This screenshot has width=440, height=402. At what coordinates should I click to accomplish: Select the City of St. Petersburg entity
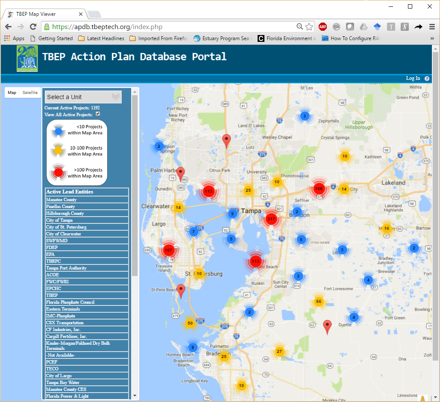pos(66,227)
